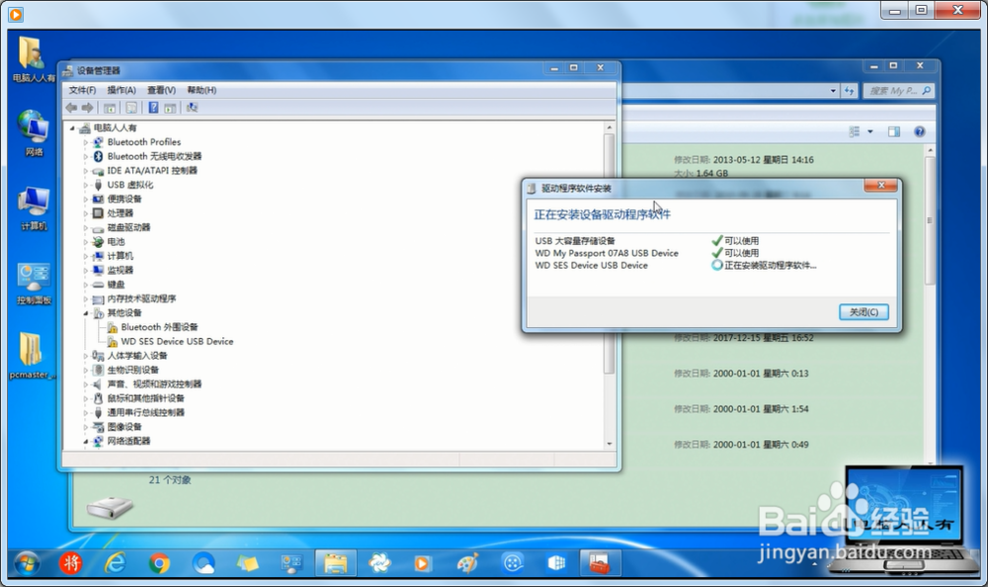Expand the 人体学输入设备 node
Image resolution: width=988 pixels, height=587 pixels.
[86, 356]
